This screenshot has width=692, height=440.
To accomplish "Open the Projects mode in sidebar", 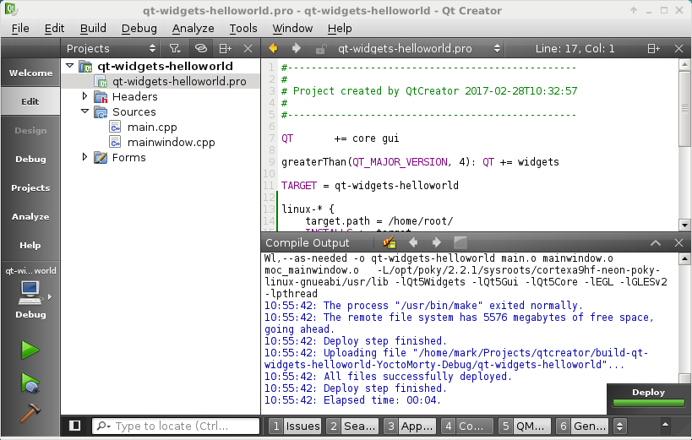I will pyautogui.click(x=30, y=187).
